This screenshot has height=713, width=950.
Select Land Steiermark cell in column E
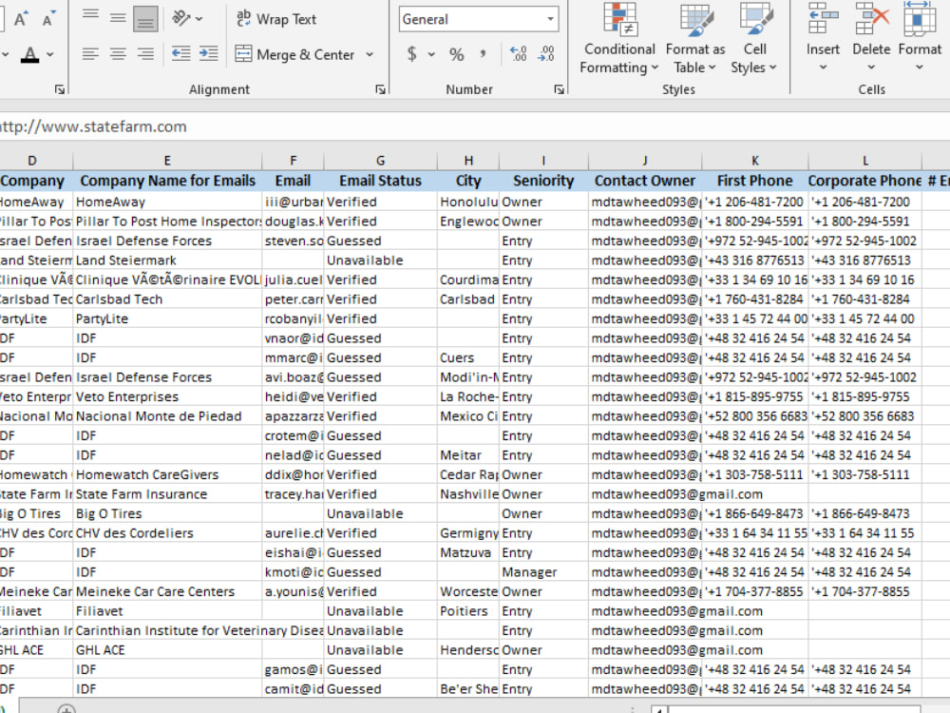tap(167, 260)
